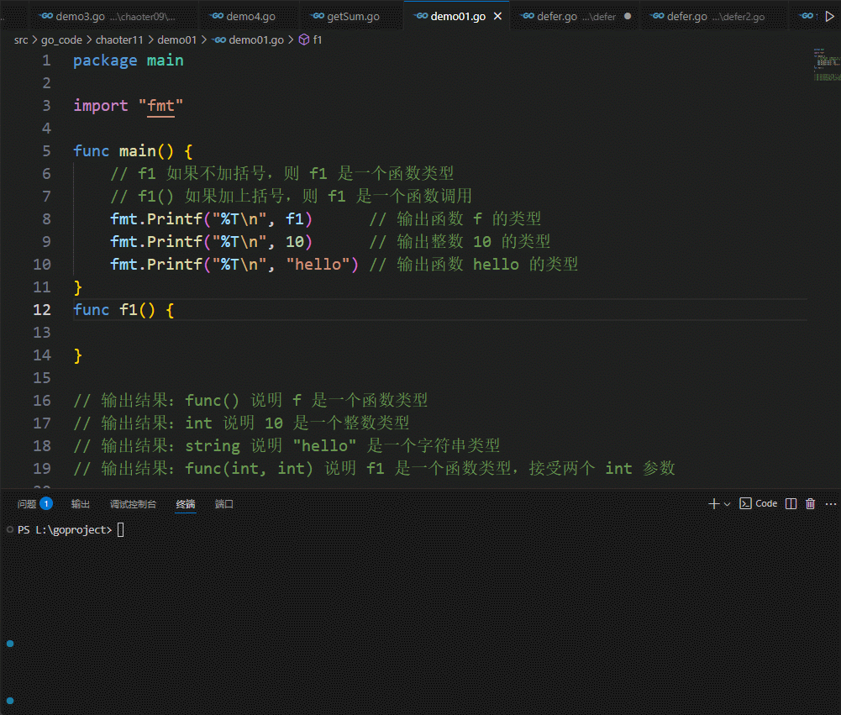Open the demo01.go file breadcrumb
The height and width of the screenshot is (715, 841).
pyautogui.click(x=249, y=40)
